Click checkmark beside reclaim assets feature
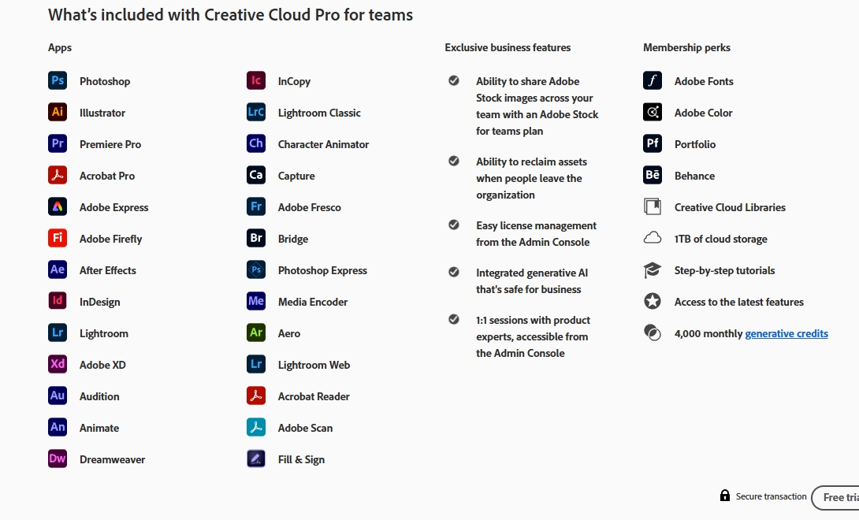Viewport: 859px width, 520px height. coord(454,161)
